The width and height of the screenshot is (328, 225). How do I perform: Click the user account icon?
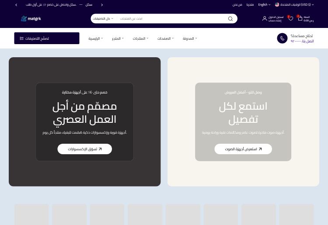pyautogui.click(x=265, y=19)
